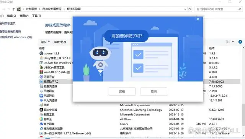Click the 爱思助手7.0 program icon
The width and height of the screenshot is (245, 139).
(41, 81)
